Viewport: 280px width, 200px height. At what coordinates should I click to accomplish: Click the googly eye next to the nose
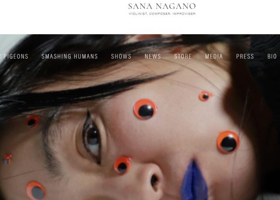pos(122,165)
